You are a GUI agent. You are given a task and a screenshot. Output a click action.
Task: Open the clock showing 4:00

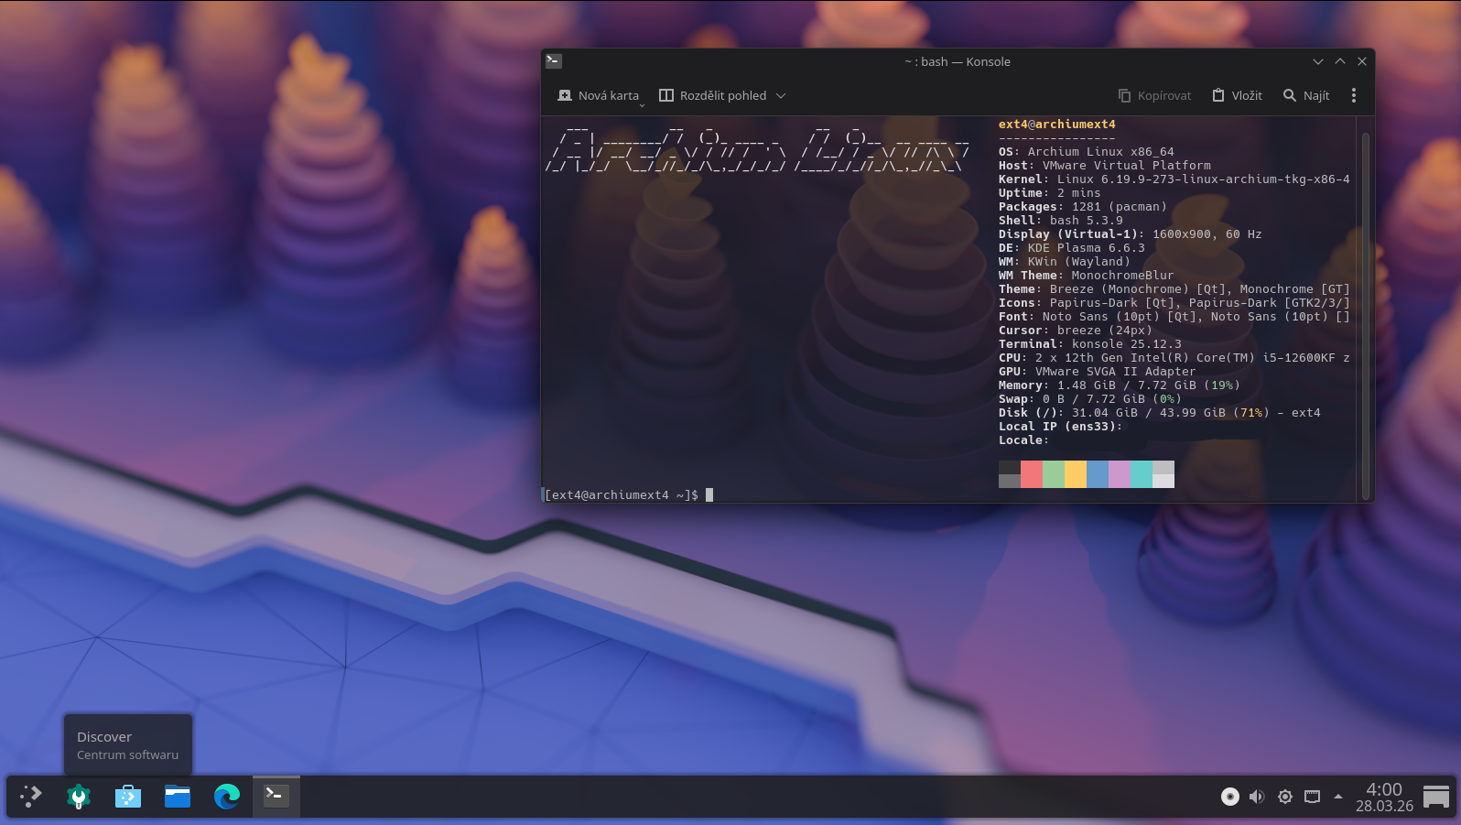point(1384,797)
